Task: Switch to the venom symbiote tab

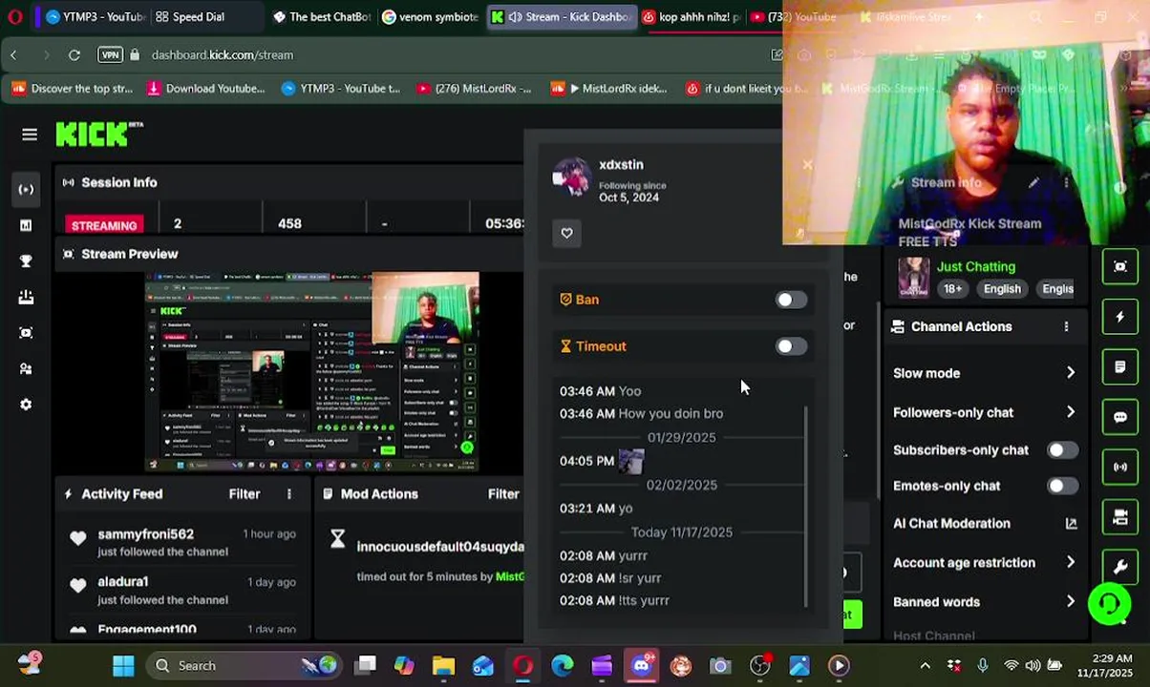Action: pyautogui.click(x=430, y=17)
